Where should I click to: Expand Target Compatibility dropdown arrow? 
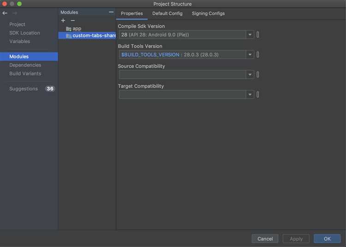click(250, 94)
